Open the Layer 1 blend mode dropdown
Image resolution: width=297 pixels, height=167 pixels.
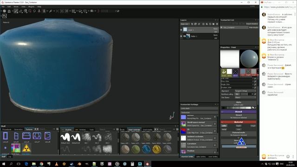215,29
